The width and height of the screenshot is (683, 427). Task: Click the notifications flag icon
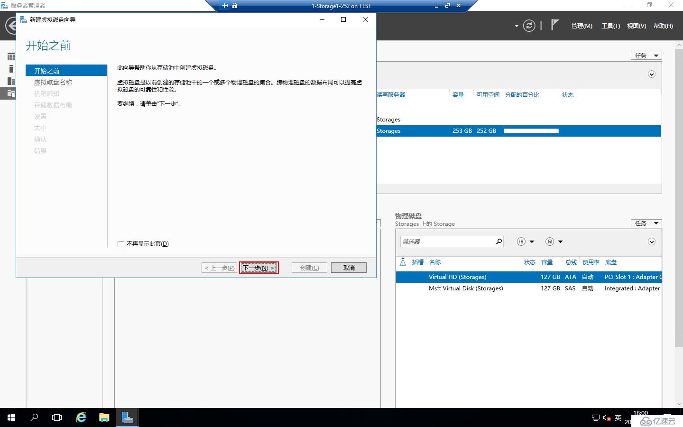click(554, 25)
